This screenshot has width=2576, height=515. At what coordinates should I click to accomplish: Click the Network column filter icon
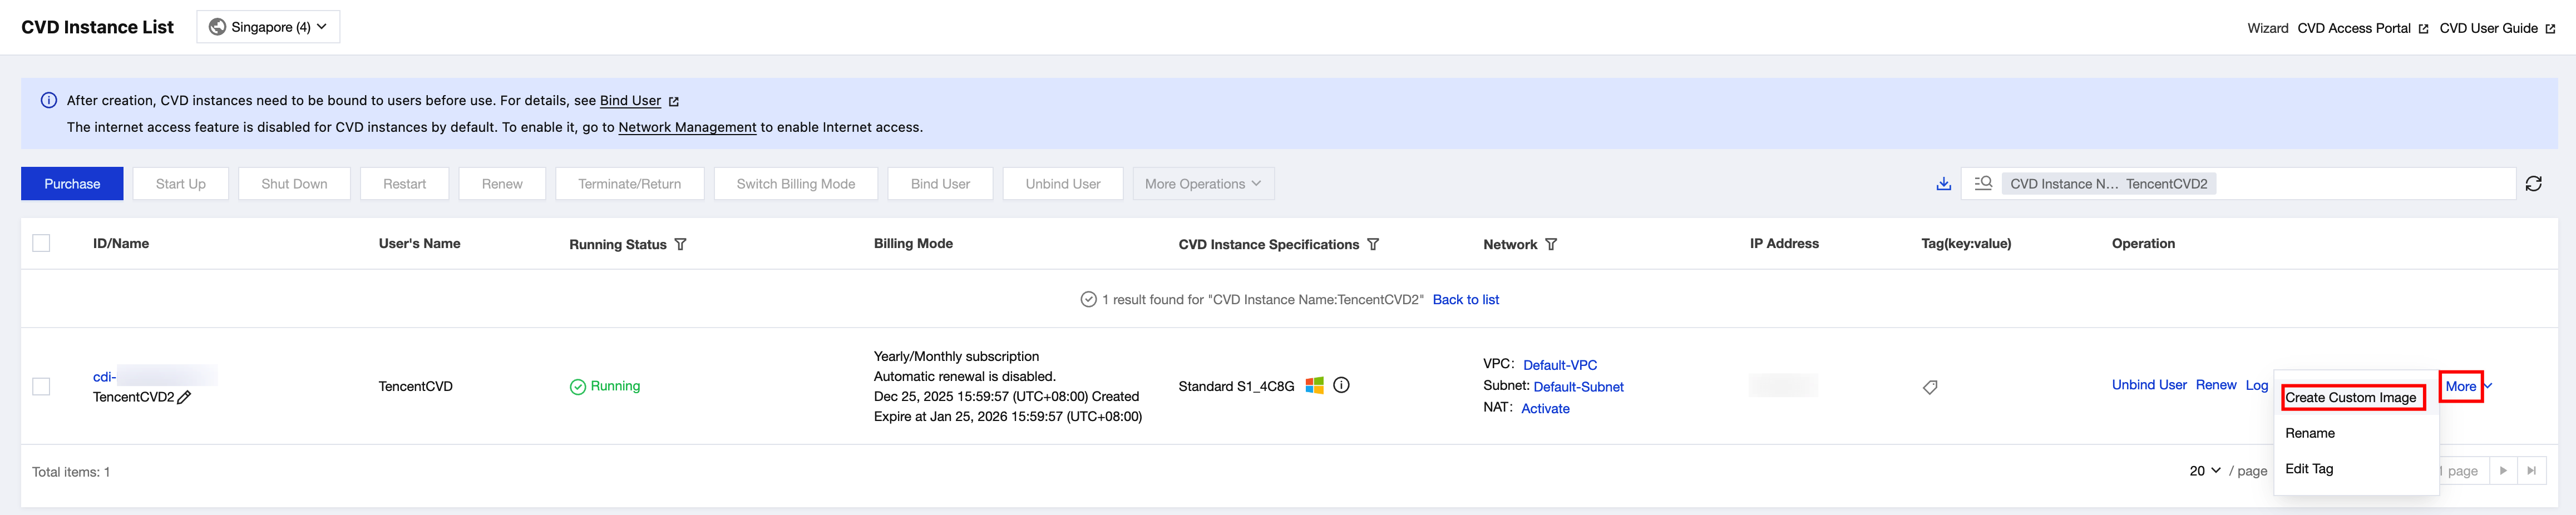pyautogui.click(x=1550, y=244)
